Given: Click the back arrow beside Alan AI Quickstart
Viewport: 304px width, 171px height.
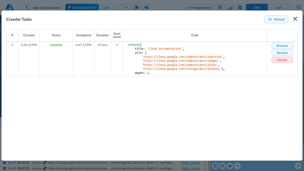Looking at the screenshot, I should pos(27,7).
